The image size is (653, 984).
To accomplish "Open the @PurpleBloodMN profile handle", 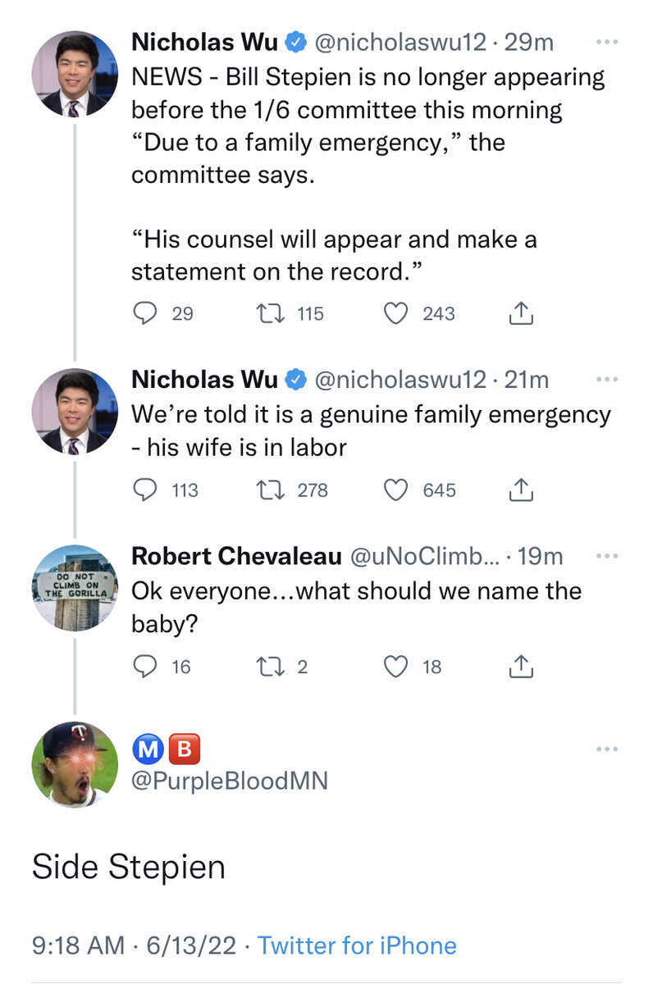I will 230,780.
